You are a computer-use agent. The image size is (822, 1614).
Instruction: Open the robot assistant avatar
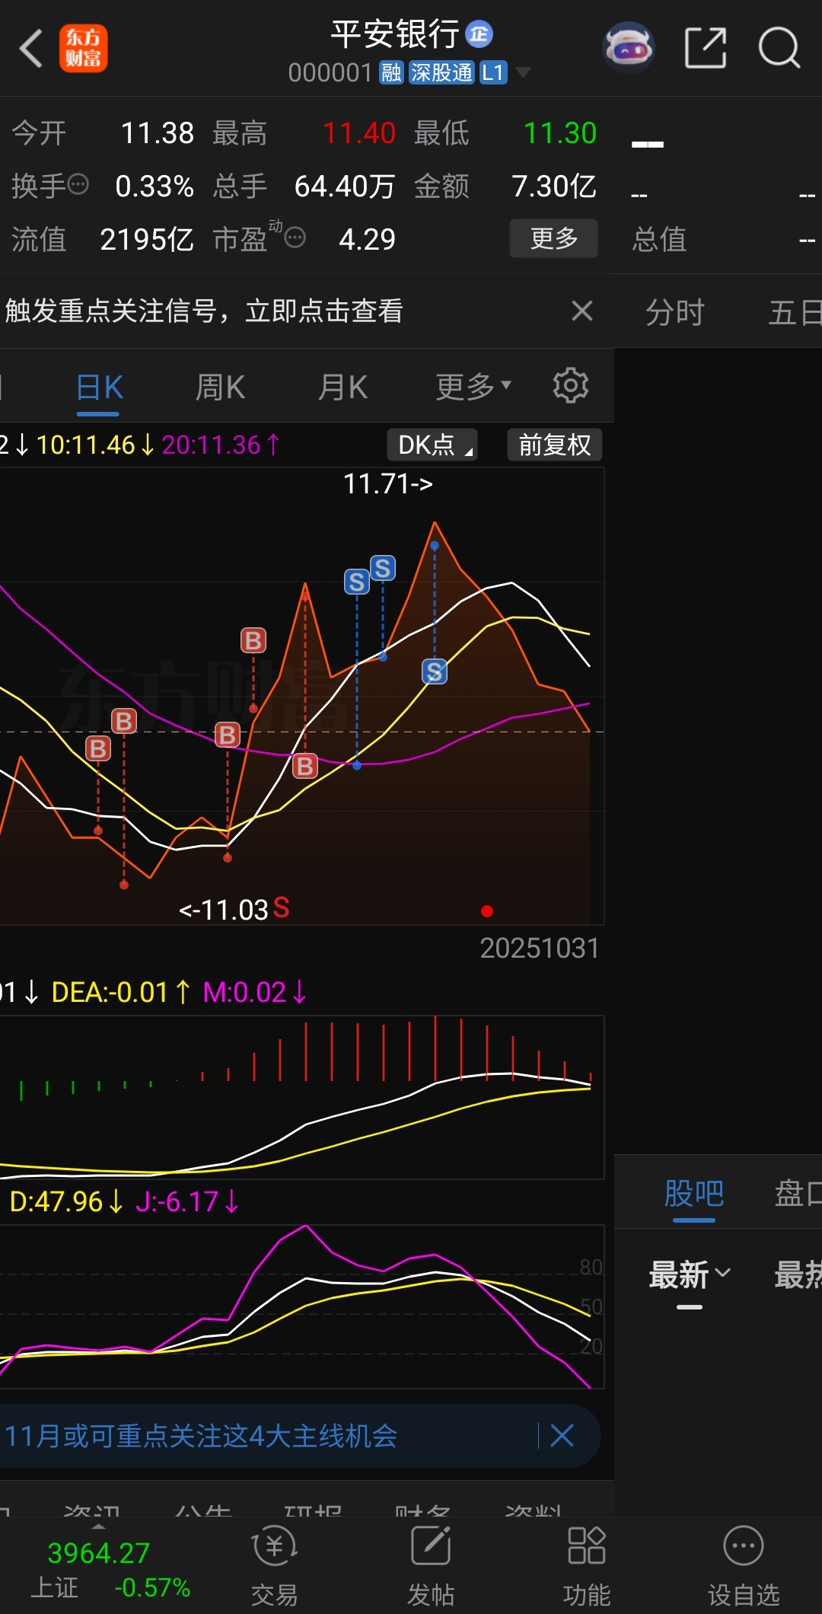click(x=629, y=48)
